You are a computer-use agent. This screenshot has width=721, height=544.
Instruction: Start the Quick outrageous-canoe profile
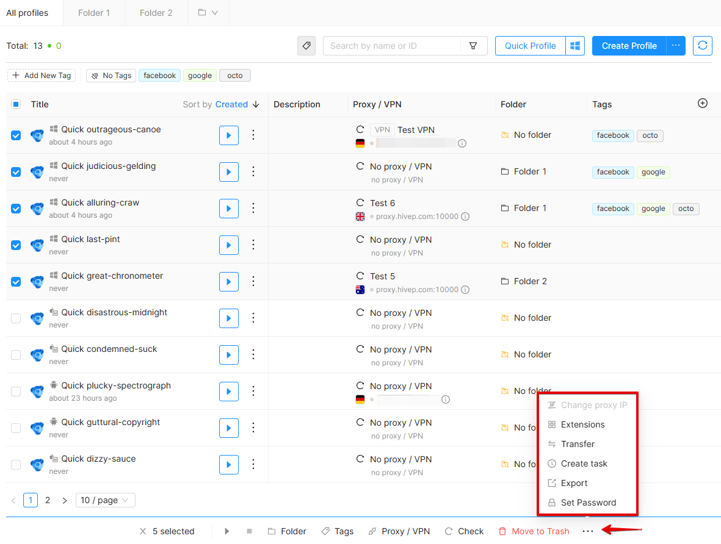click(228, 135)
